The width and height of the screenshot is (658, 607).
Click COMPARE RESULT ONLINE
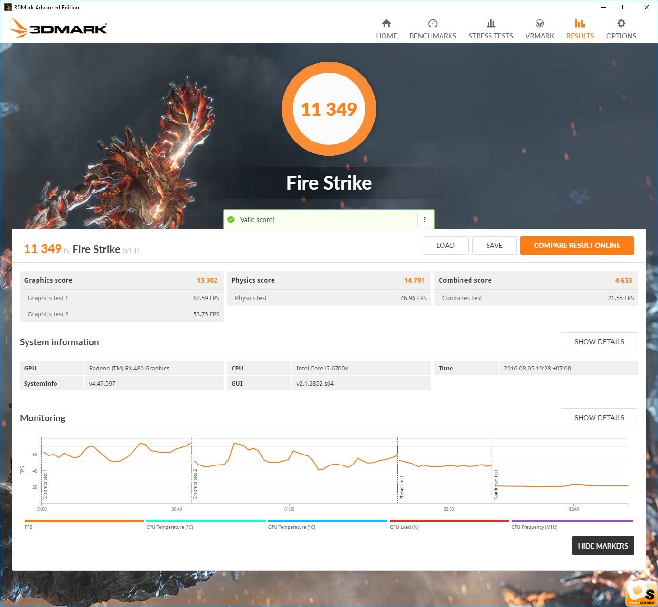pos(577,246)
